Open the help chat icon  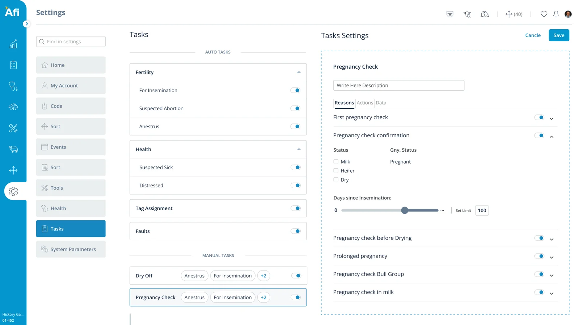485,14
